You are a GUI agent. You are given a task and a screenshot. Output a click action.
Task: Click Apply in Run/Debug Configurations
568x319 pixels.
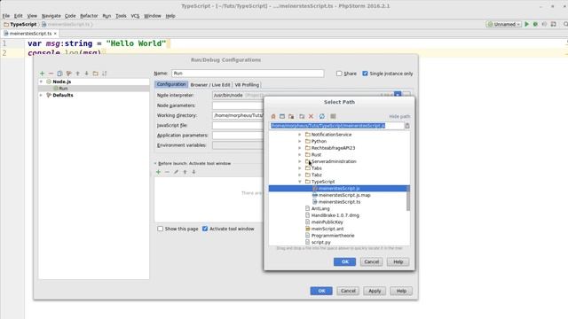tap(375, 291)
